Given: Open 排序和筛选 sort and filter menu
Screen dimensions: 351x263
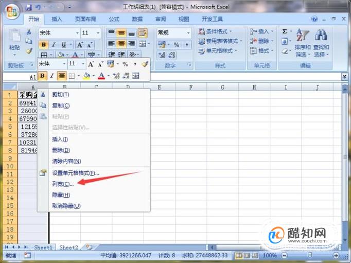Looking at the screenshot, I should [303, 43].
